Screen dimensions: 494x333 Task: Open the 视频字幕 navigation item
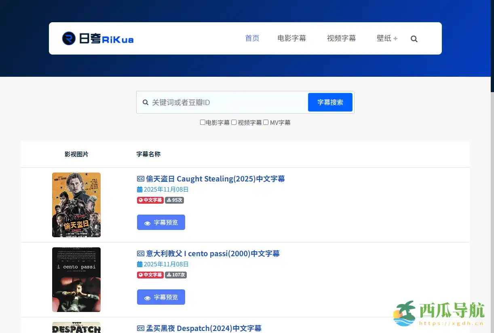pyautogui.click(x=341, y=38)
